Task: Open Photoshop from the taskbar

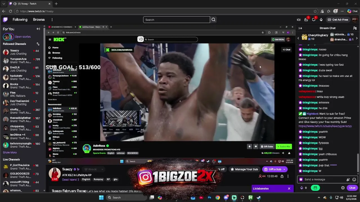Action: tap(210, 198)
